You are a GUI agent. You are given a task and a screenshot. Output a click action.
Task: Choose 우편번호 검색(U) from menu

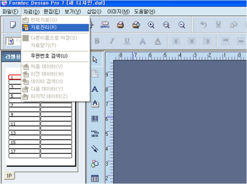pyautogui.click(x=55, y=56)
